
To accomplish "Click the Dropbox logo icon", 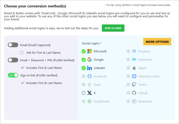I will (134, 51).
